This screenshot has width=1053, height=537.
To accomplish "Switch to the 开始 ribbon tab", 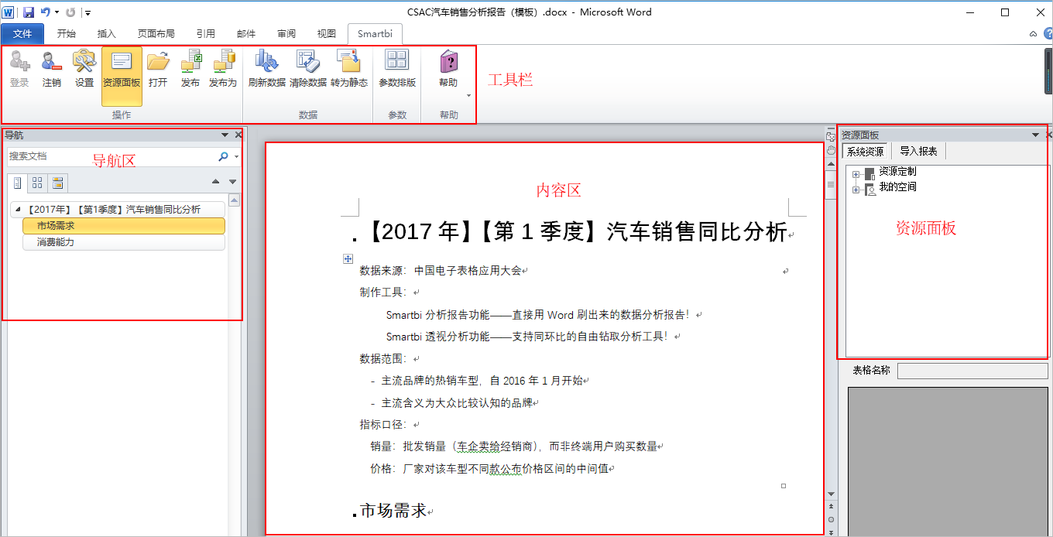I will click(x=67, y=34).
